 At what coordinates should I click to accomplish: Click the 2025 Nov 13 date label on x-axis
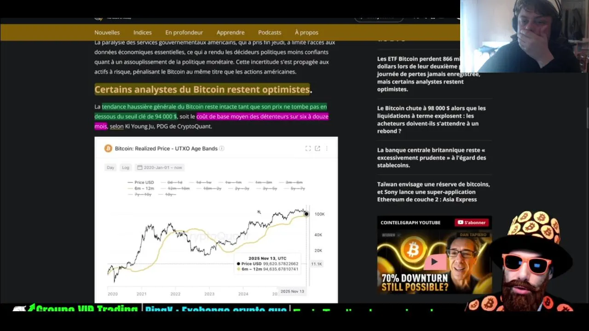pyautogui.click(x=292, y=291)
